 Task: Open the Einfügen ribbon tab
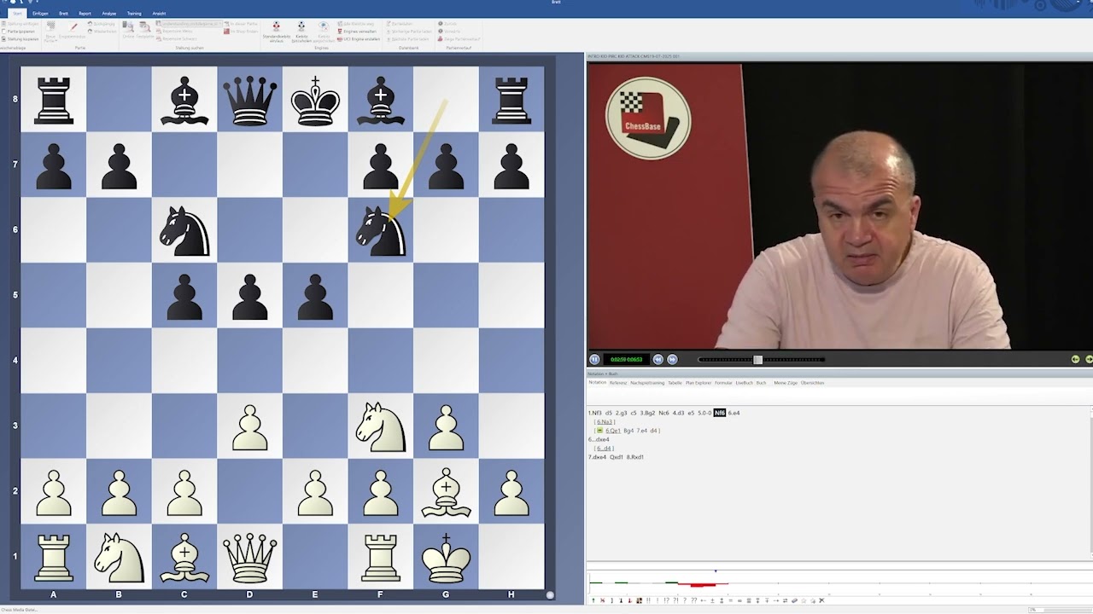(40, 14)
